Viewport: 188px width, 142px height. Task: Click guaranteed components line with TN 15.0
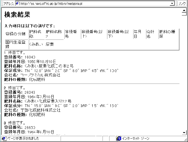coord(61,106)
